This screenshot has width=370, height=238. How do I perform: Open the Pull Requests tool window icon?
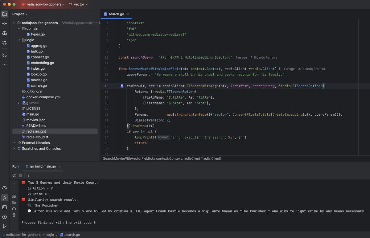click(4, 43)
